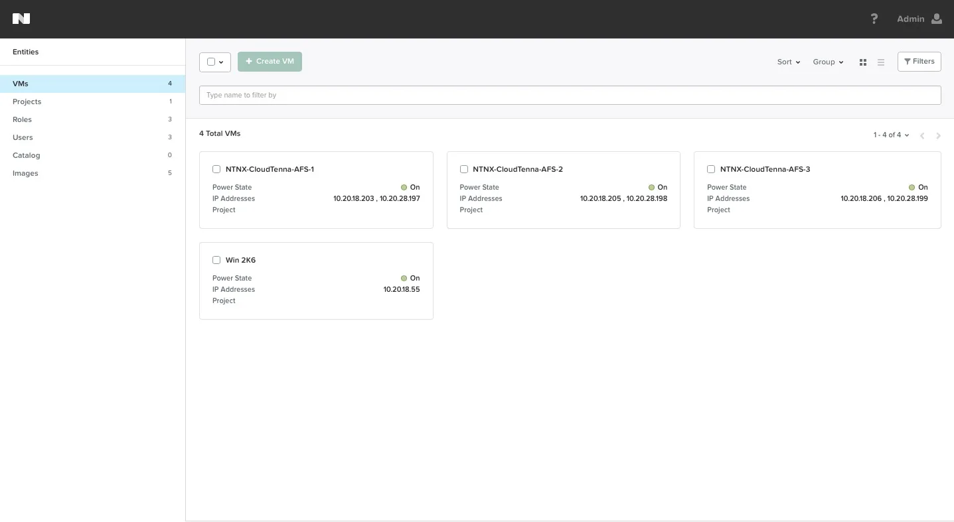Screen dimensions: 954x522
Task: Open the select-all checkbox dropdown
Action: click(x=215, y=62)
